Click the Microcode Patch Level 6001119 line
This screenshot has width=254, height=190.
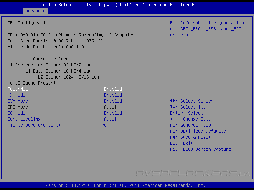click(x=46, y=47)
